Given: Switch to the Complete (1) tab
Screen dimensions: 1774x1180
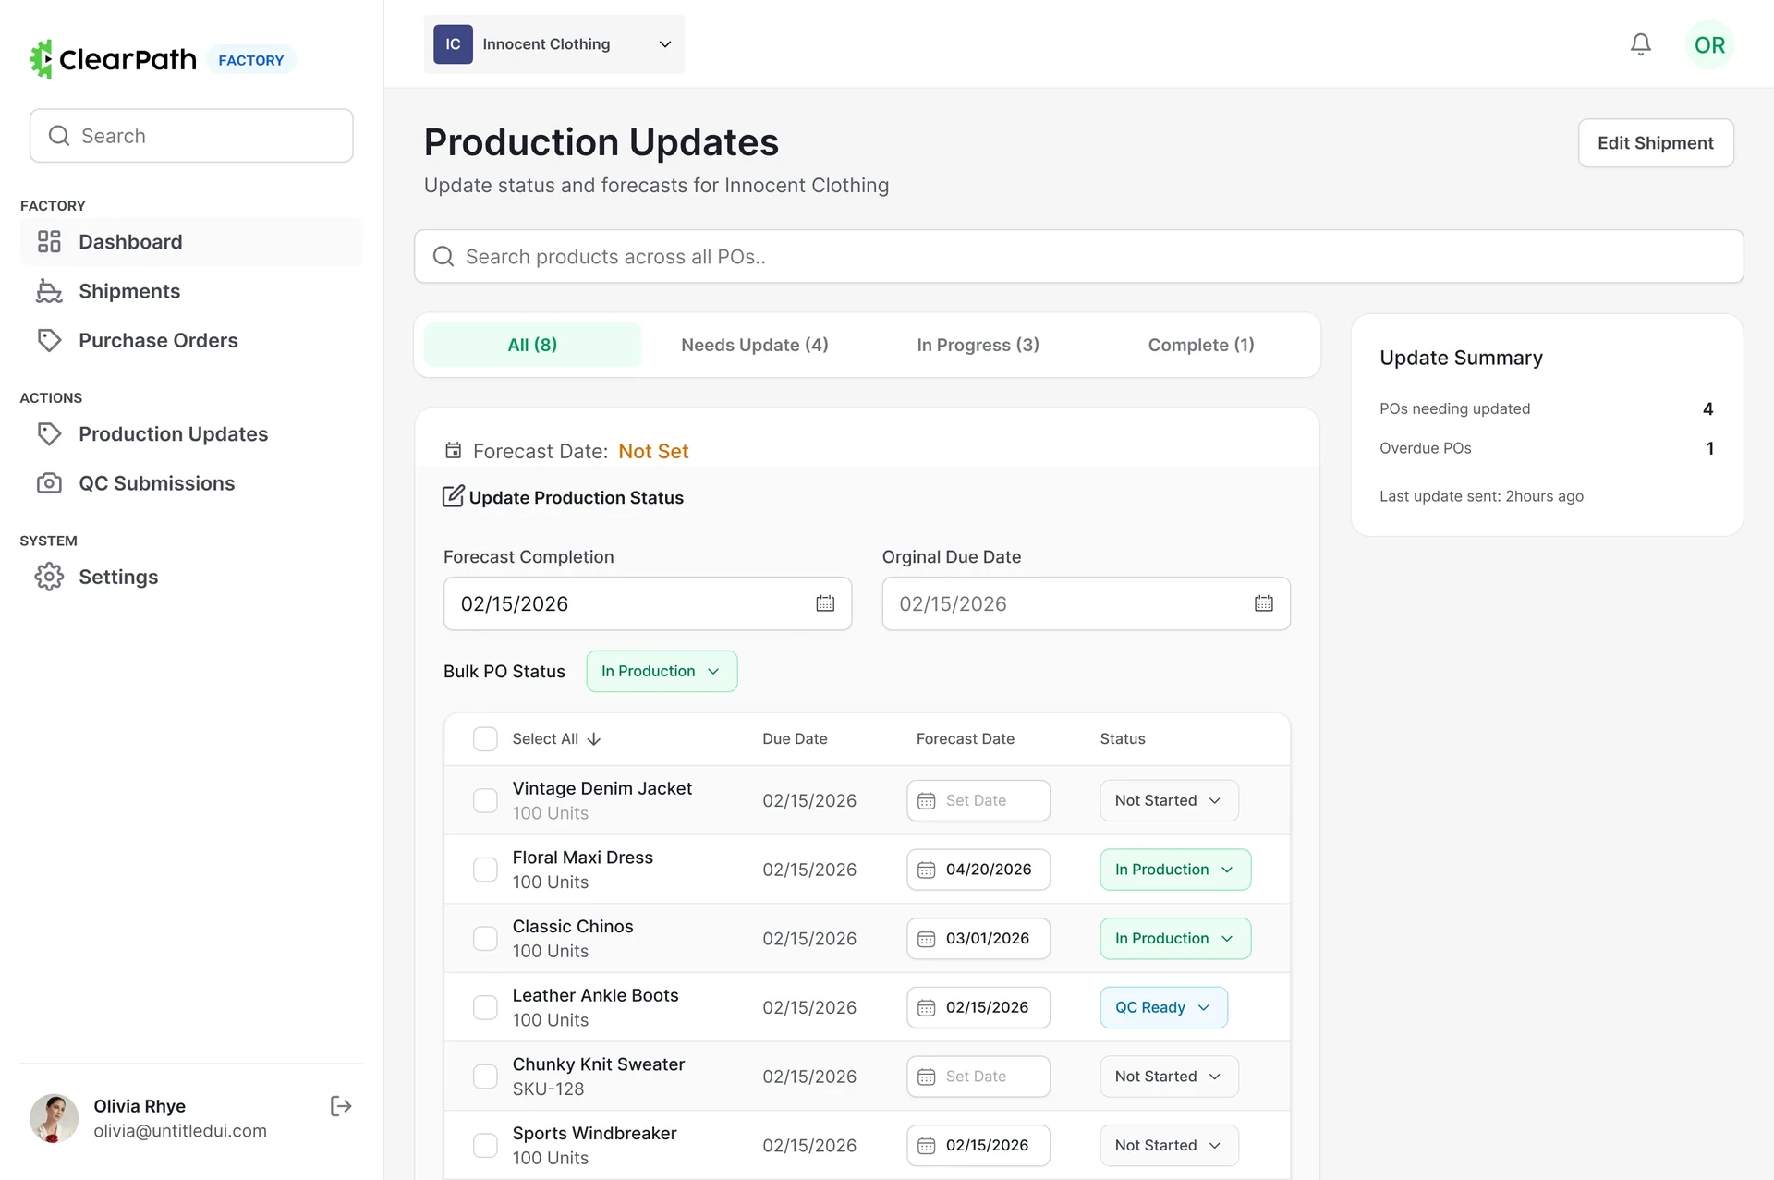Looking at the screenshot, I should tap(1201, 345).
